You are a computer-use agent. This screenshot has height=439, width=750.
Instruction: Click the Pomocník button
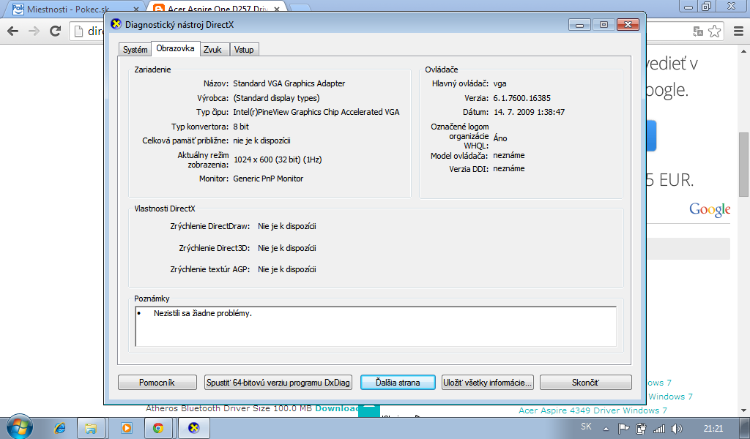tap(157, 383)
